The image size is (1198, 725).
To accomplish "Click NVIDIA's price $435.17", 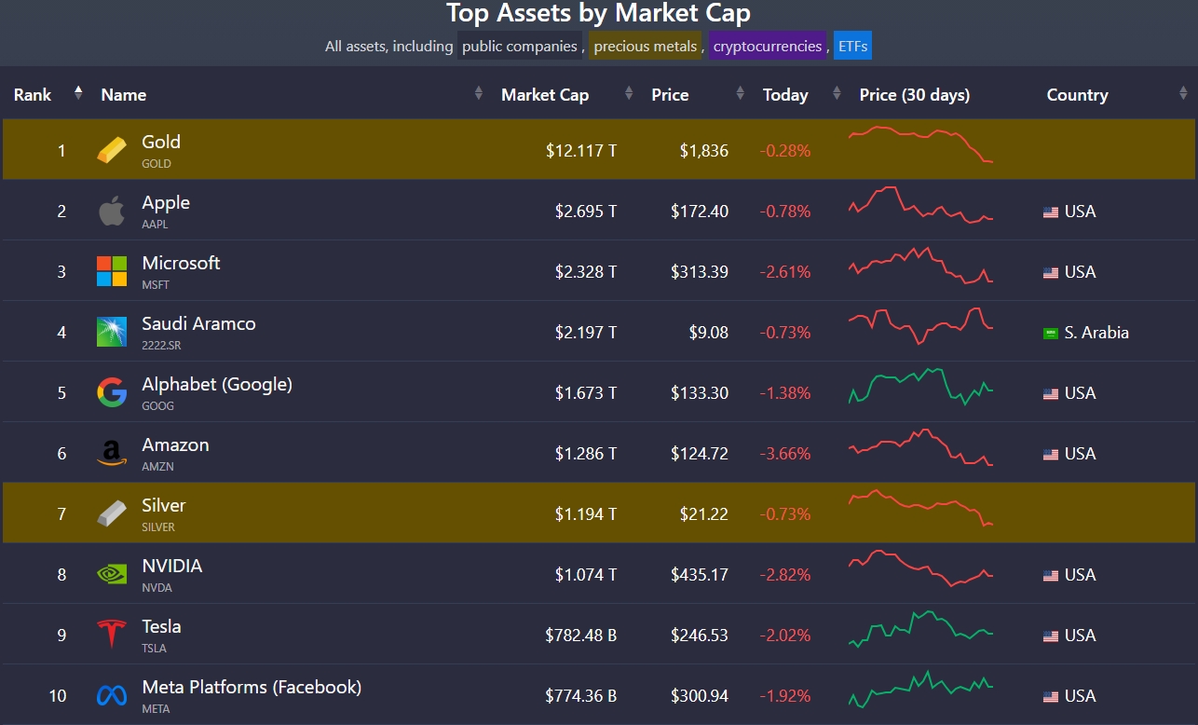I will pos(700,575).
